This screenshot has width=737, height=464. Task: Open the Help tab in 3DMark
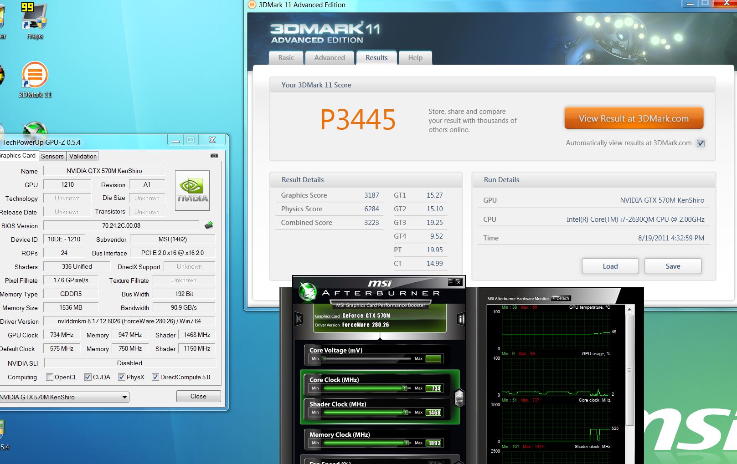click(415, 58)
